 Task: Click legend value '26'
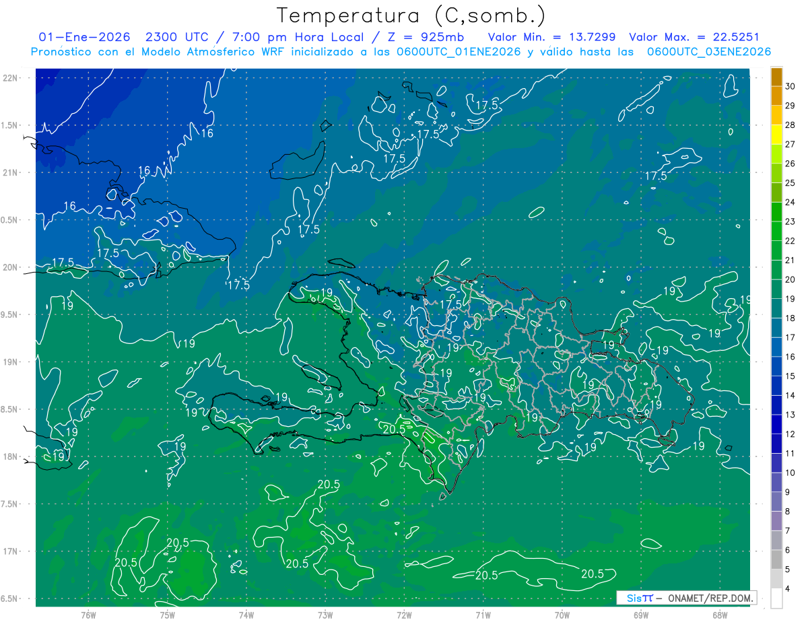[791, 164]
